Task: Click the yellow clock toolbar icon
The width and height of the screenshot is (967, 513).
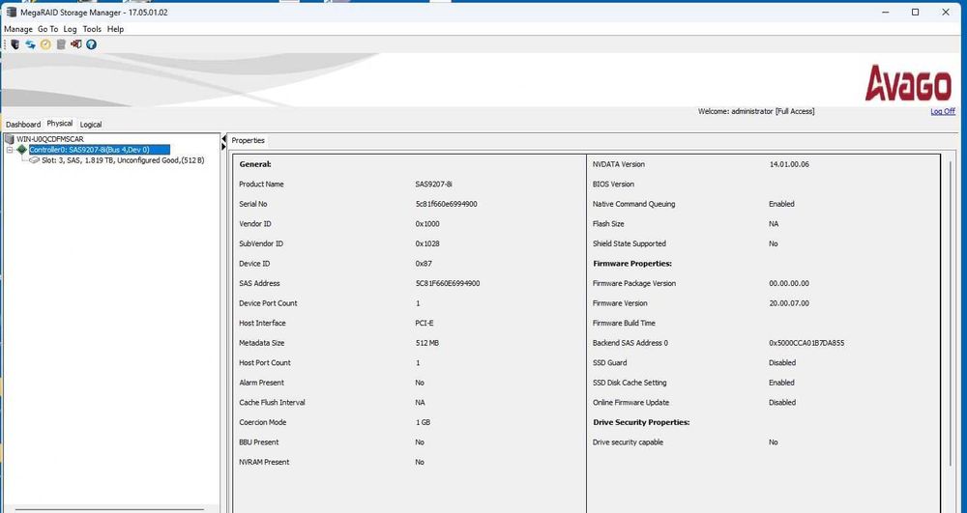Action: [45, 44]
